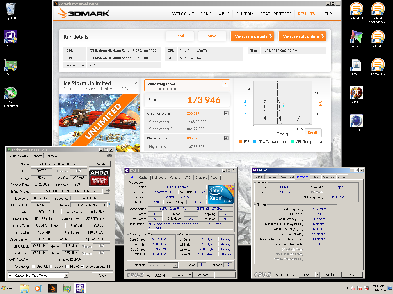Image resolution: width=393 pixels, height=294 pixels.
Task: Click Validate in the CPU-Z CPU window
Action: (203, 275)
